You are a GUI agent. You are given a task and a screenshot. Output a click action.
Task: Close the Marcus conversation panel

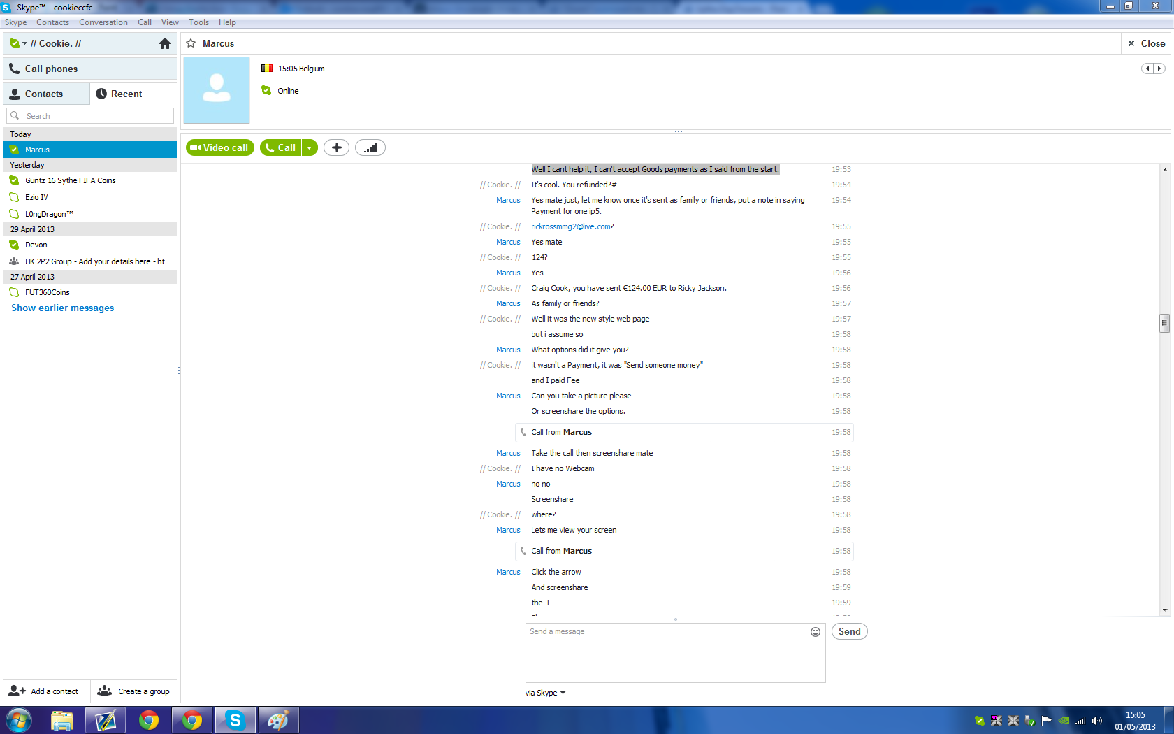tap(1147, 43)
